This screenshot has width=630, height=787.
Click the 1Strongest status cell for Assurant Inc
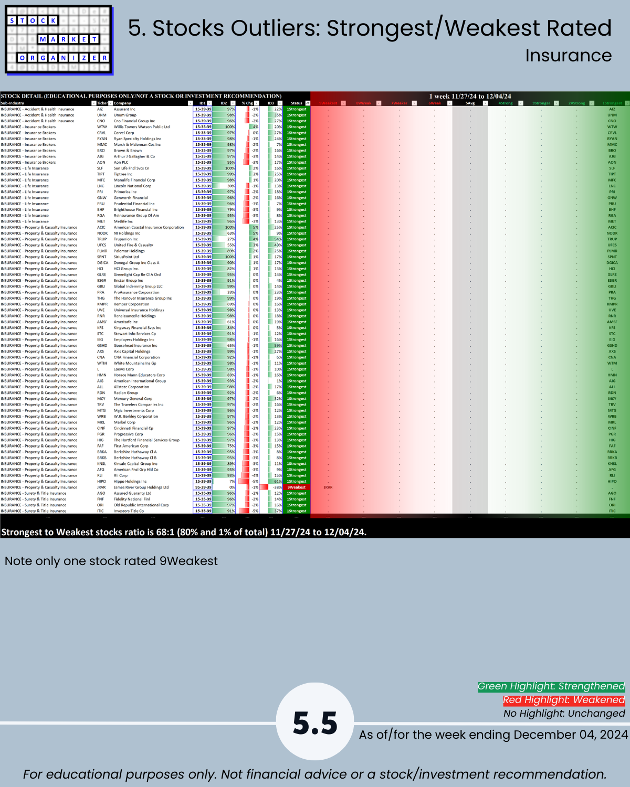[297, 109]
